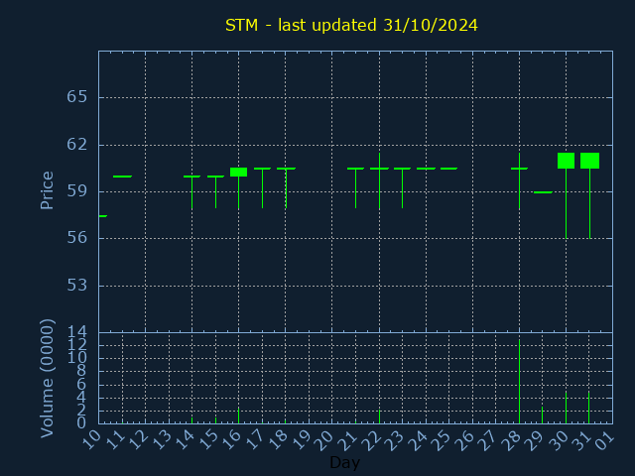The height and width of the screenshot is (476, 635).
Task: Click the tall volume bar for day 28
Action: point(519,382)
